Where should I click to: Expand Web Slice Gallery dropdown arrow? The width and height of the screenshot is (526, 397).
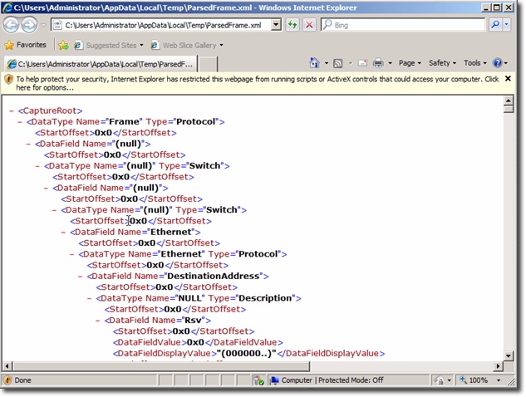[221, 46]
